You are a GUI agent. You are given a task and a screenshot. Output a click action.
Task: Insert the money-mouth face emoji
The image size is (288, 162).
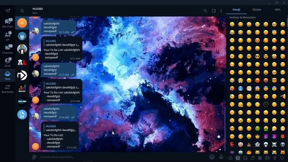coord(249,136)
